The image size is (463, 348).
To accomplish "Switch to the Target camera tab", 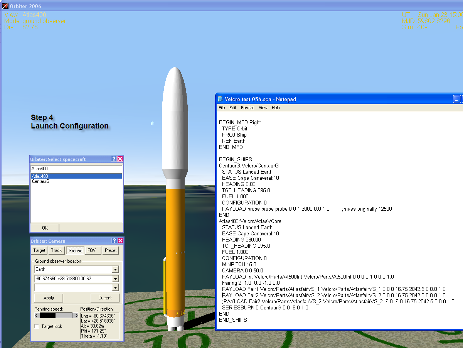I will click(39, 250).
